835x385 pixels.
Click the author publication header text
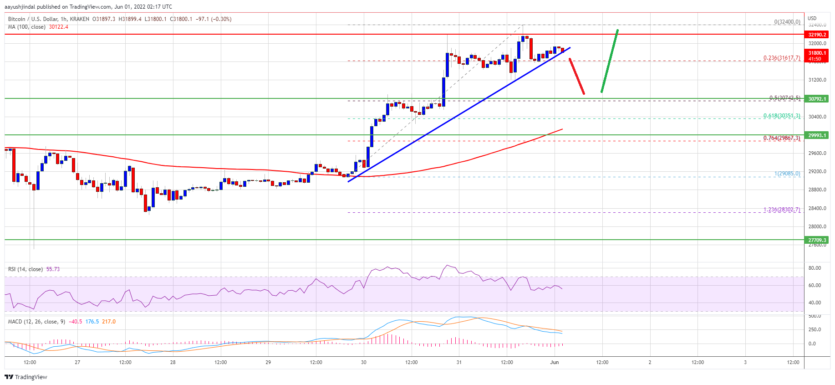88,7
